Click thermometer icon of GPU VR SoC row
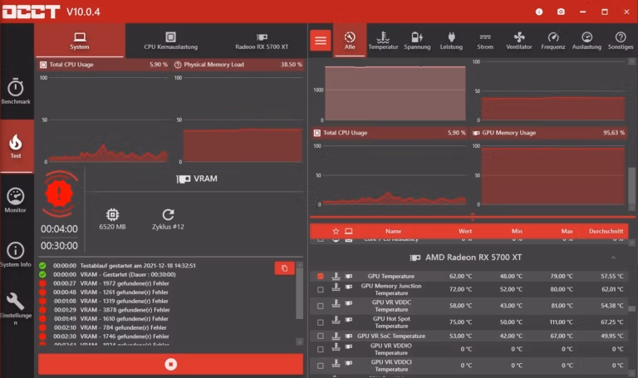This screenshot has width=638, height=378. [336, 336]
